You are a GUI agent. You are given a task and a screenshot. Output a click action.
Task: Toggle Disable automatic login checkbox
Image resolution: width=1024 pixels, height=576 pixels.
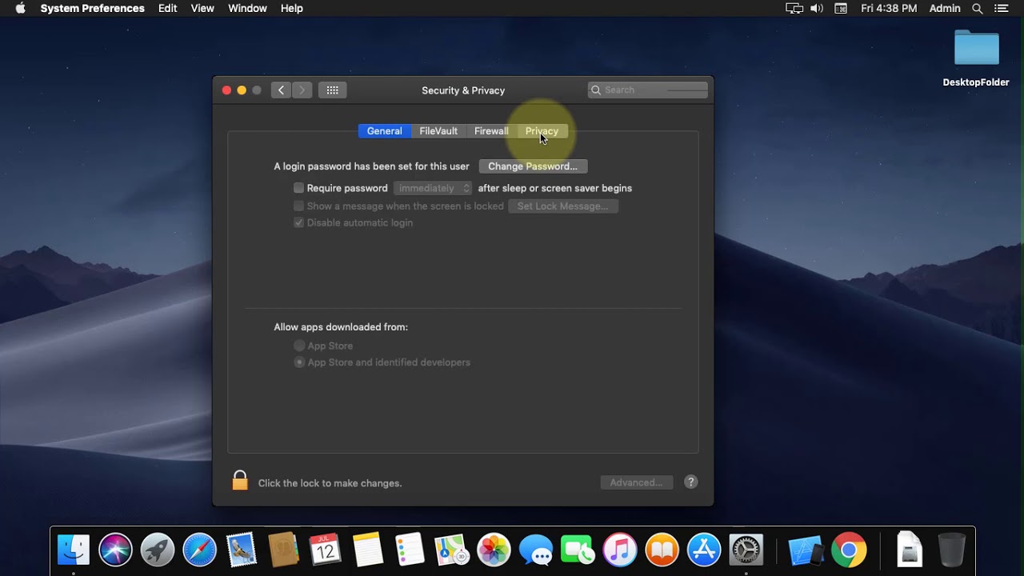coord(299,222)
